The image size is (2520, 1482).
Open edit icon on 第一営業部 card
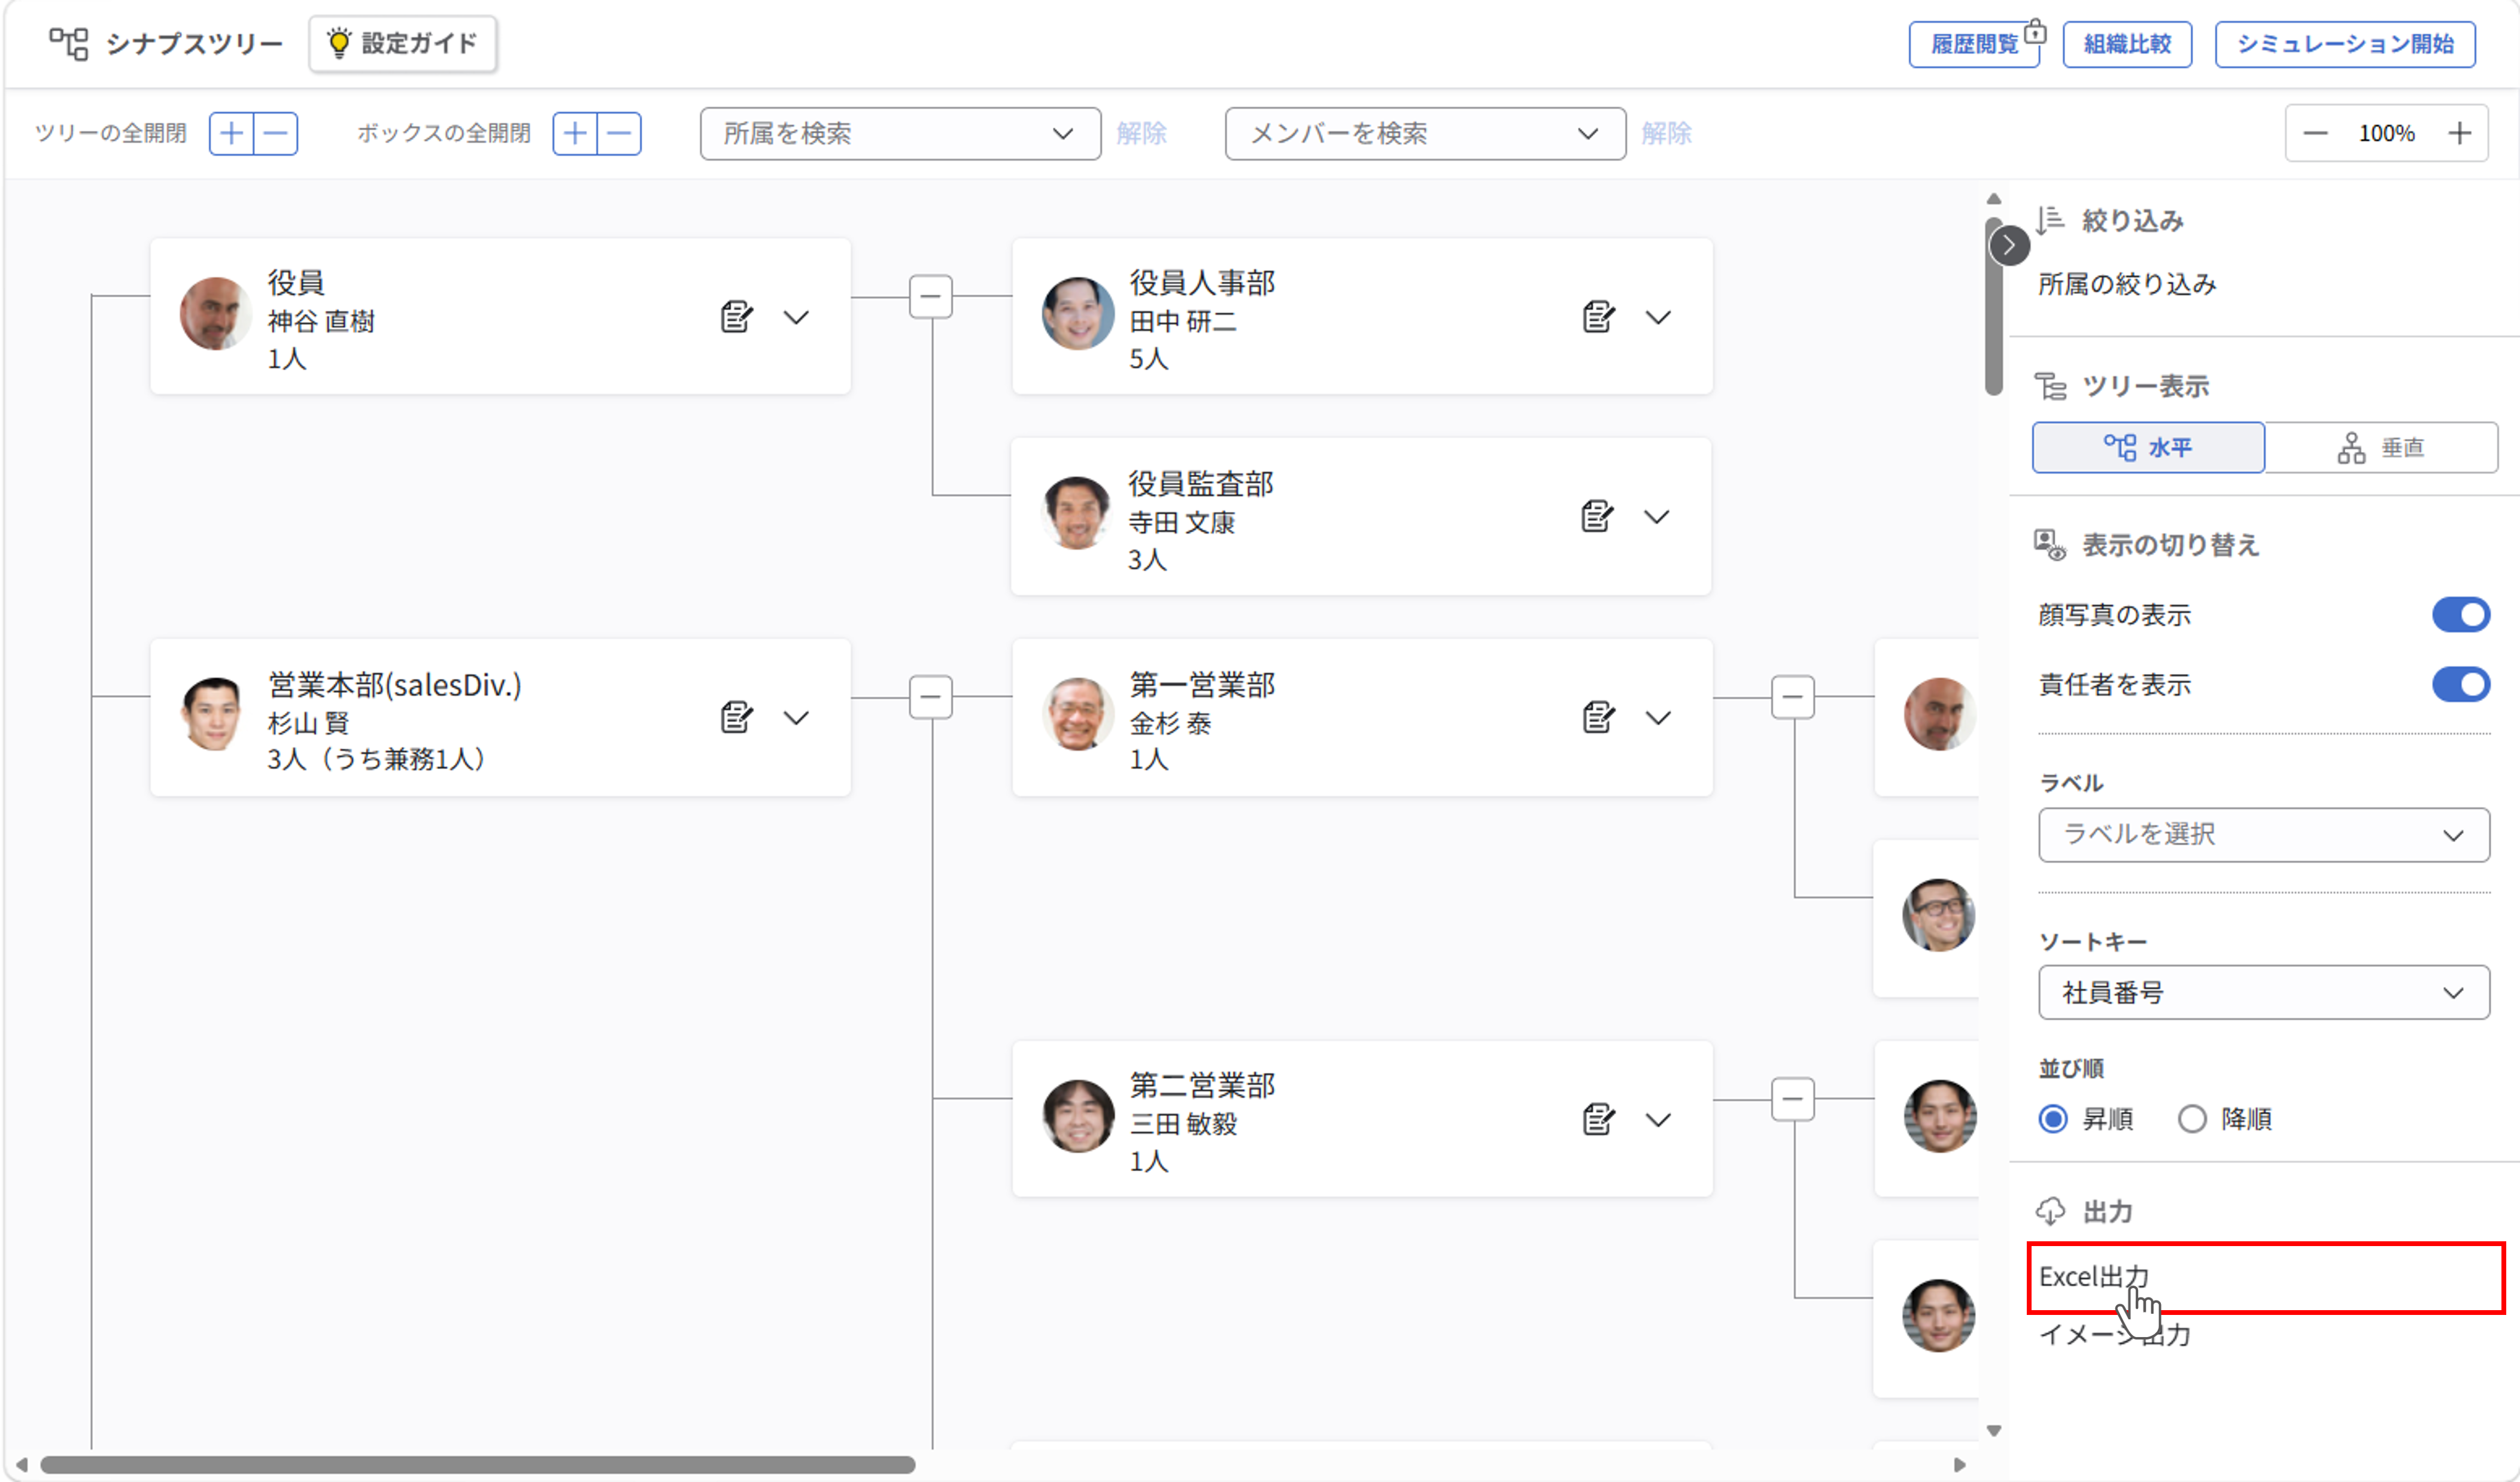coord(1599,717)
